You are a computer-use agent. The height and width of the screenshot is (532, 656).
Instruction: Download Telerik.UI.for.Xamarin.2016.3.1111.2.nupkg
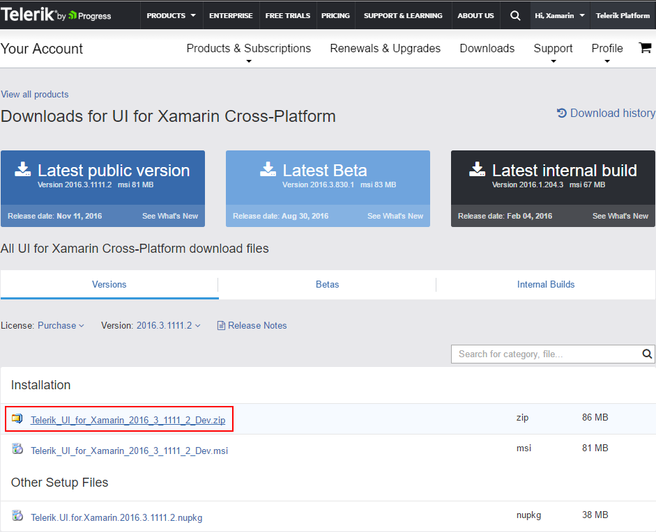pyautogui.click(x=116, y=517)
